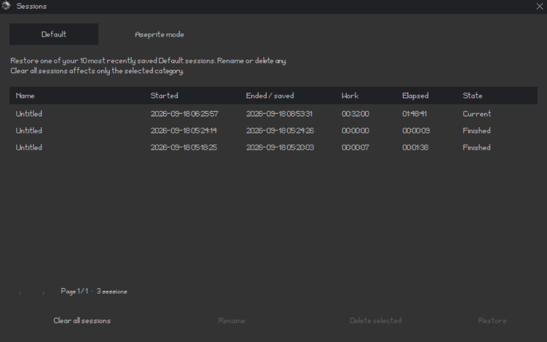
Task: Sort by the Name column header
Action: click(x=25, y=96)
